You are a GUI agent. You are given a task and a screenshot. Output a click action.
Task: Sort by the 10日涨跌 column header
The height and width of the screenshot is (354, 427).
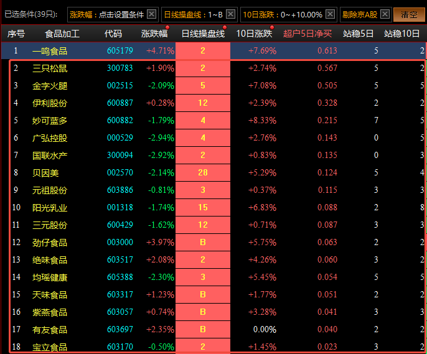pos(254,34)
